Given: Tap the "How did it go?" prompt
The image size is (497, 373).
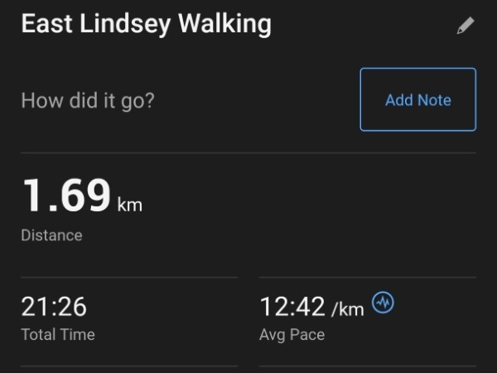Looking at the screenshot, I should (88, 100).
